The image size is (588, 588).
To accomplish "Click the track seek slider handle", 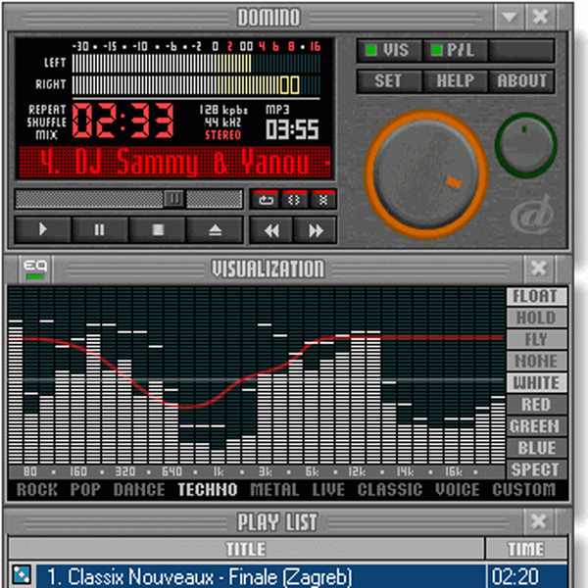I will click(x=173, y=198).
